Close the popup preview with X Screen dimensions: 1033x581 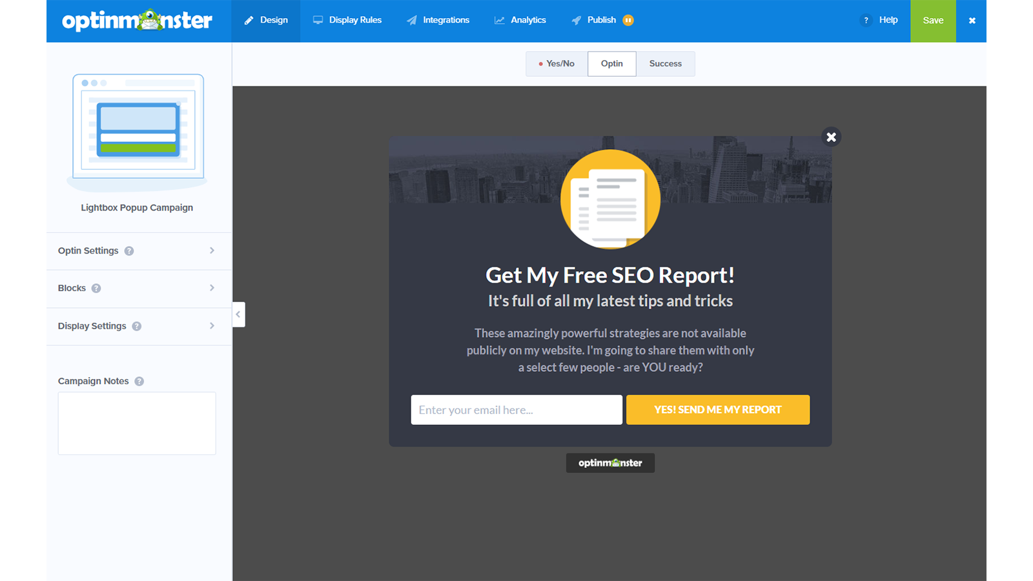click(832, 137)
